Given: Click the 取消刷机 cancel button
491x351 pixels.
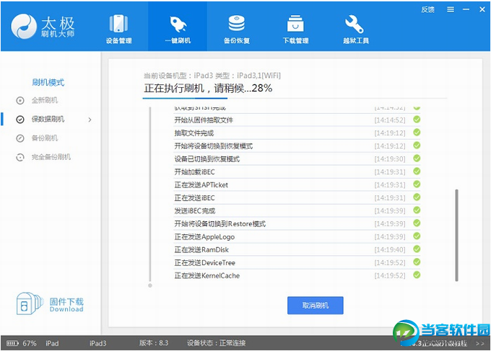Looking at the screenshot, I should point(315,306).
